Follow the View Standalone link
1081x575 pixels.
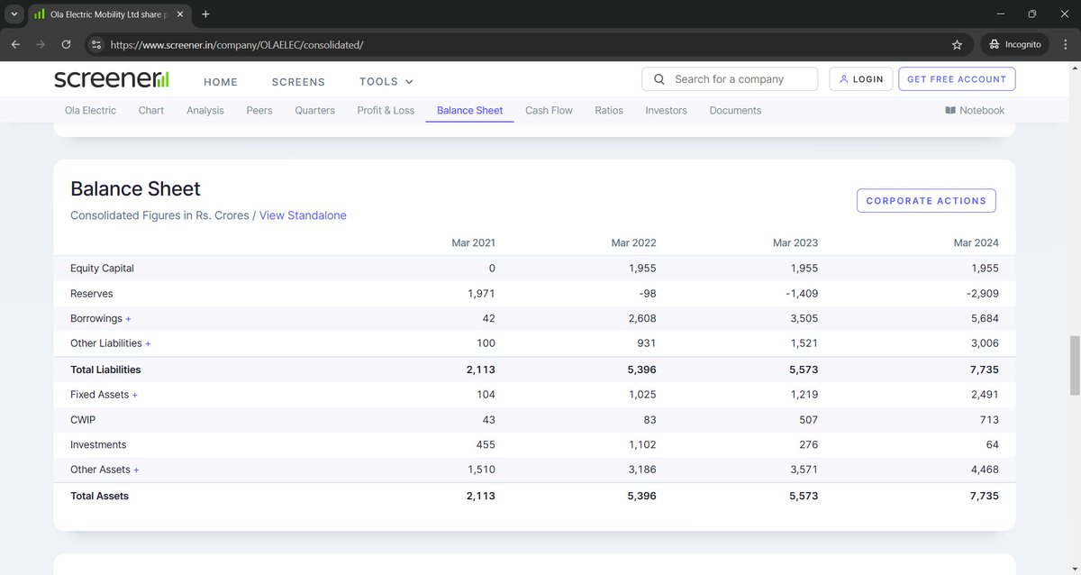point(303,215)
